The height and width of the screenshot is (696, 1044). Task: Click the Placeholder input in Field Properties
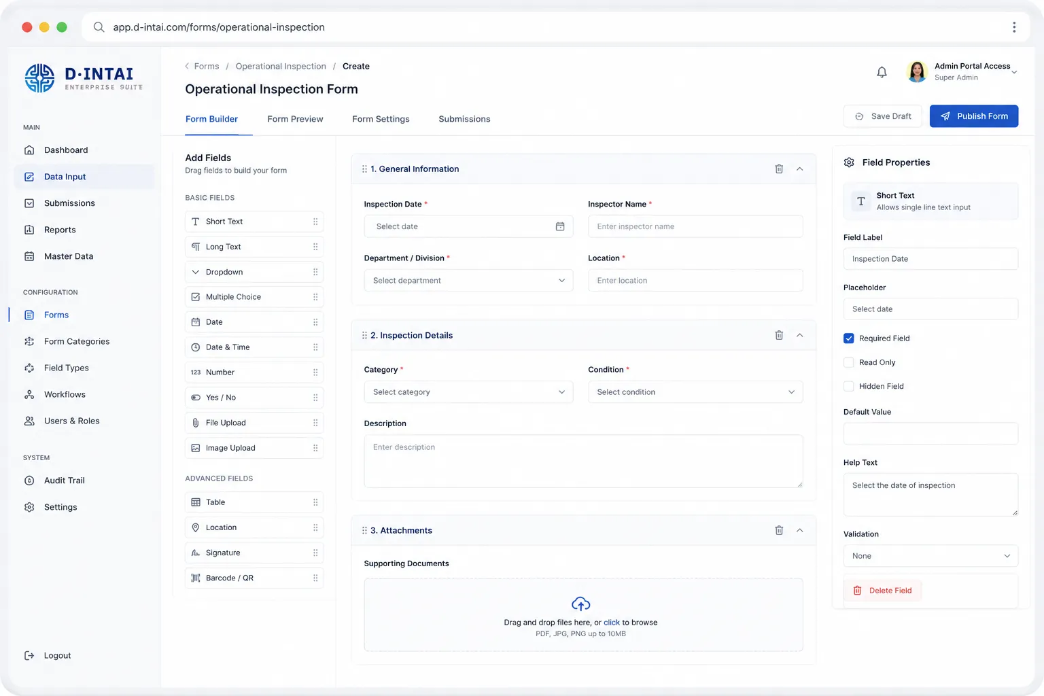pyautogui.click(x=930, y=309)
